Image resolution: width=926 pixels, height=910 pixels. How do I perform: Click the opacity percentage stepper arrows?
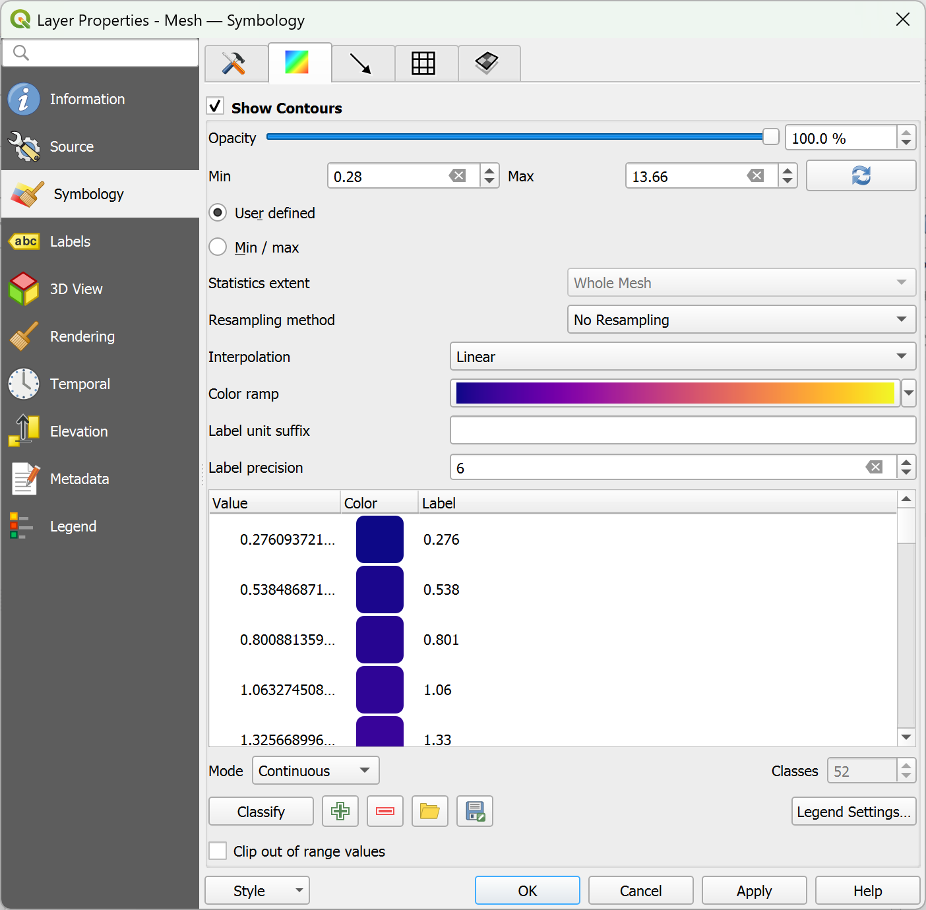pyautogui.click(x=906, y=138)
